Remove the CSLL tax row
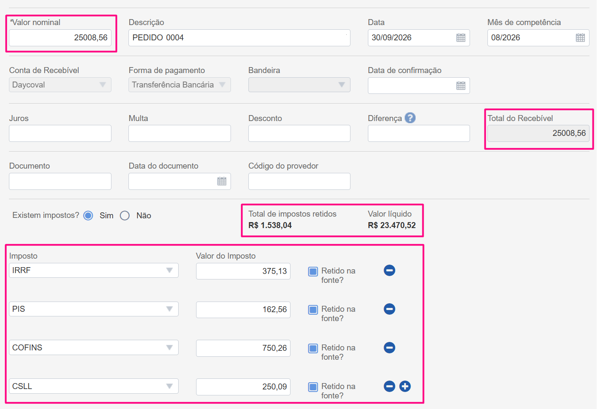The height and width of the screenshot is (409, 598). click(390, 386)
